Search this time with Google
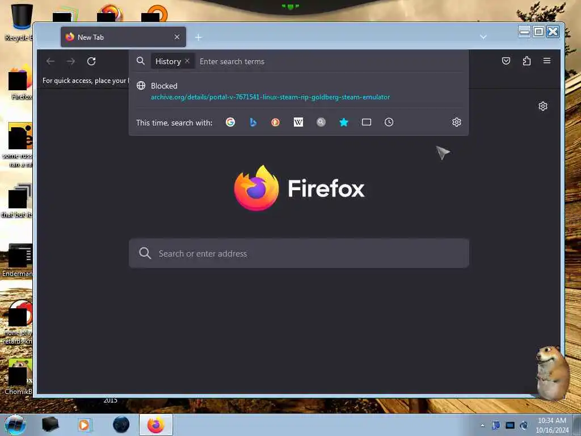This screenshot has width=581, height=436. click(x=230, y=122)
